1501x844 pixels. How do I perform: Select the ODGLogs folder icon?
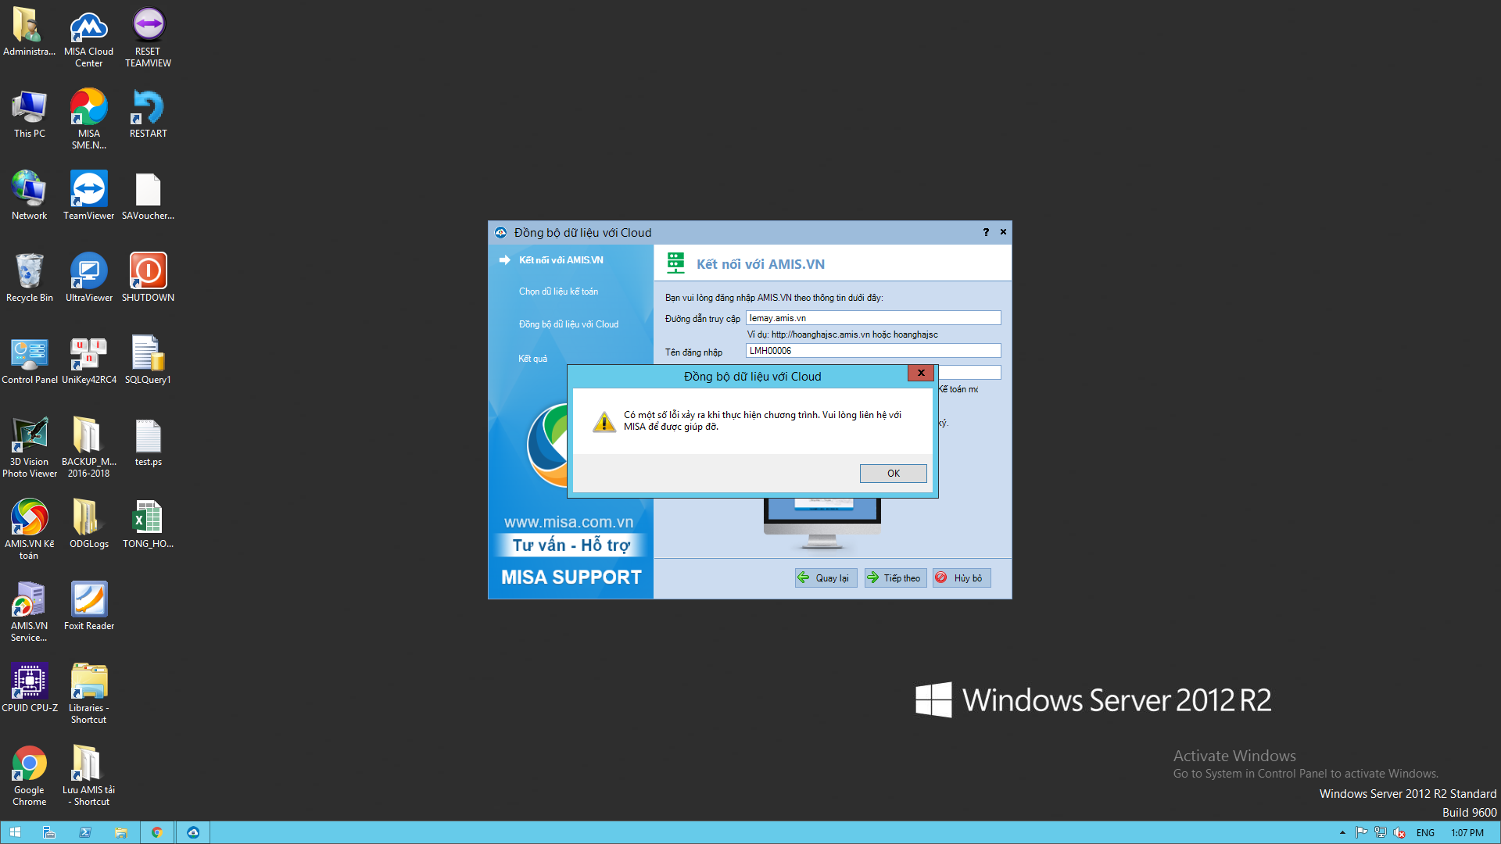[88, 524]
